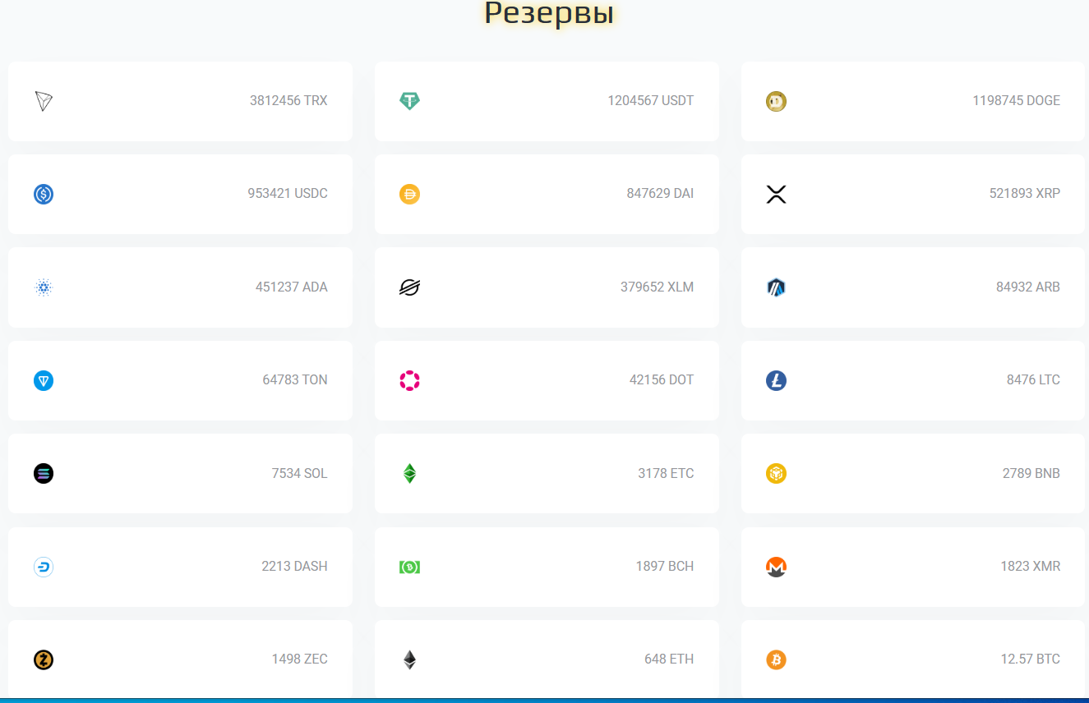Click the DAI coin icon
Image resolution: width=1089 pixels, height=703 pixels.
tap(409, 194)
